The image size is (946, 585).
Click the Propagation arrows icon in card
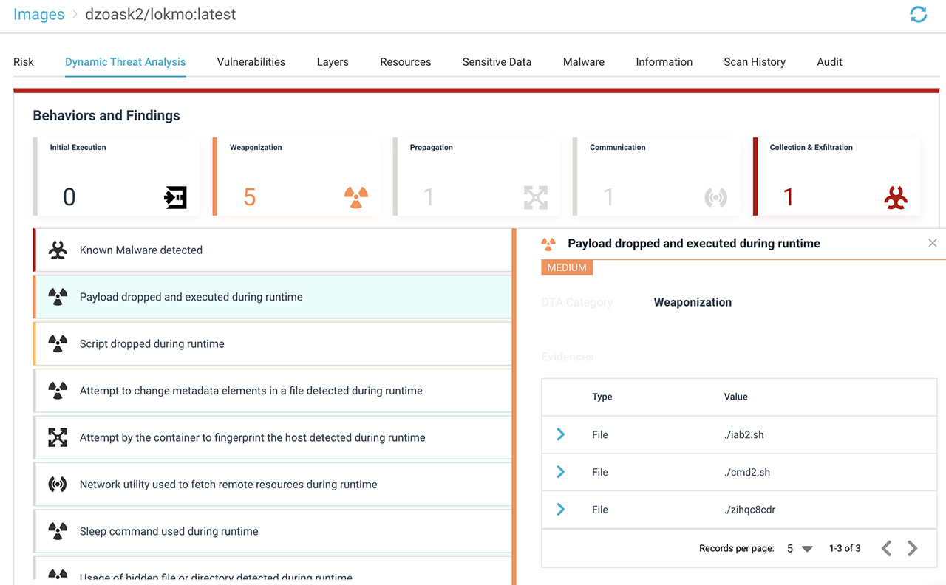point(536,197)
